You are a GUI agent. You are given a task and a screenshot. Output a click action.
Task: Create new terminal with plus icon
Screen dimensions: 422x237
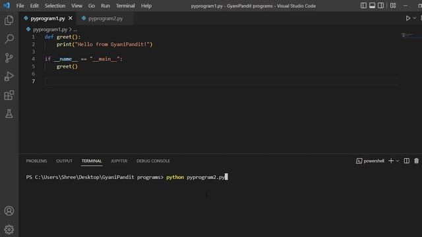tap(391, 161)
